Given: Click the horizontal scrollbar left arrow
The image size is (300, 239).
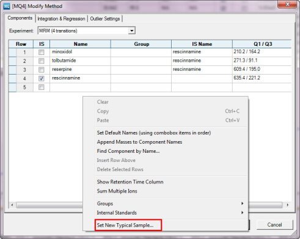Looking at the screenshot, I should click(x=12, y=205).
